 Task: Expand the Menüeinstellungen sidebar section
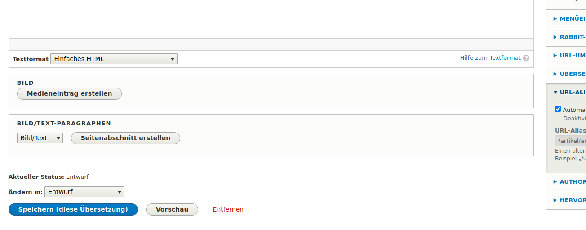click(569, 19)
